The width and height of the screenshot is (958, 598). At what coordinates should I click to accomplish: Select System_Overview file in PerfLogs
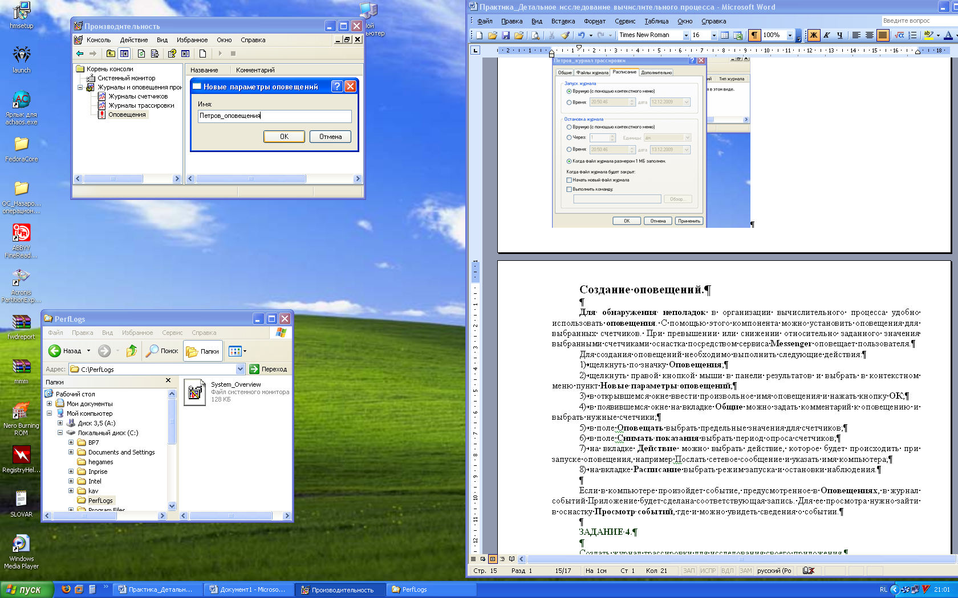pyautogui.click(x=236, y=392)
